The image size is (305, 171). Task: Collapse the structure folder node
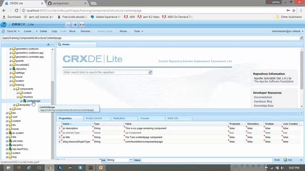click(x=18, y=97)
